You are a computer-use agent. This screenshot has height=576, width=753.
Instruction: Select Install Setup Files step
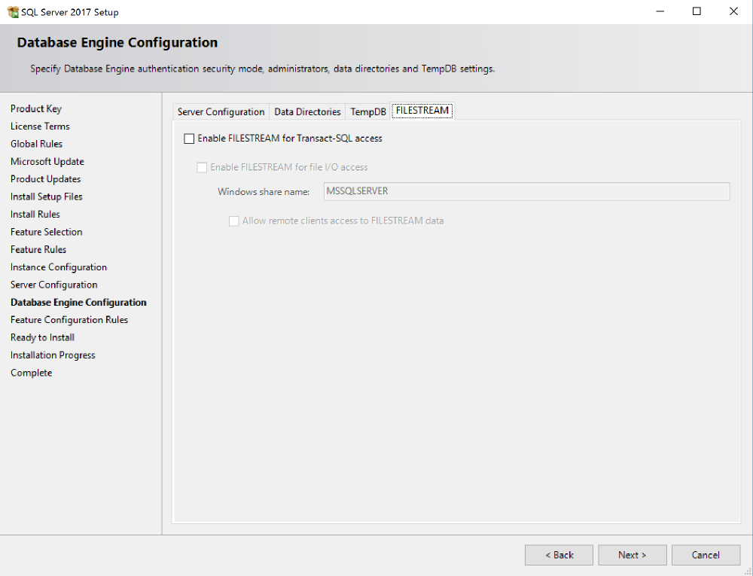(x=47, y=197)
